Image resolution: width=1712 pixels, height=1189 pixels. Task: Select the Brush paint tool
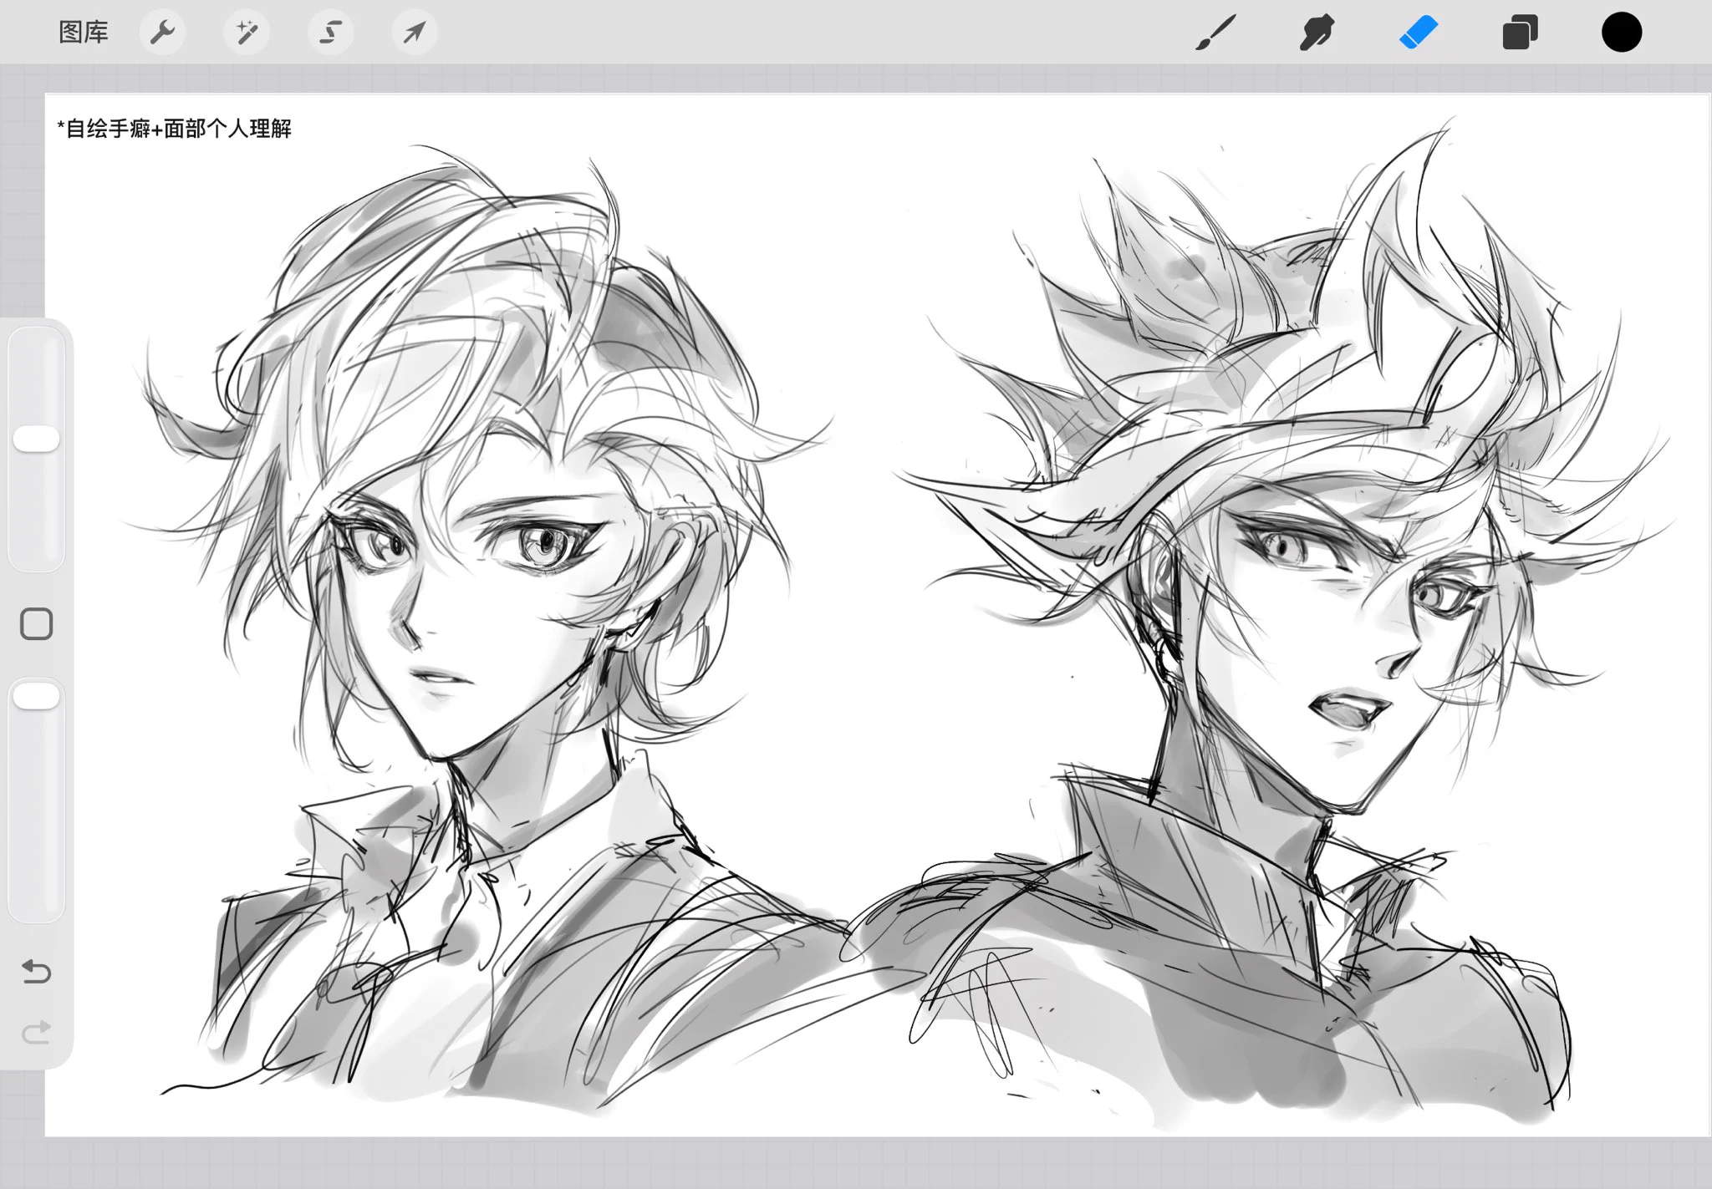point(1215,33)
